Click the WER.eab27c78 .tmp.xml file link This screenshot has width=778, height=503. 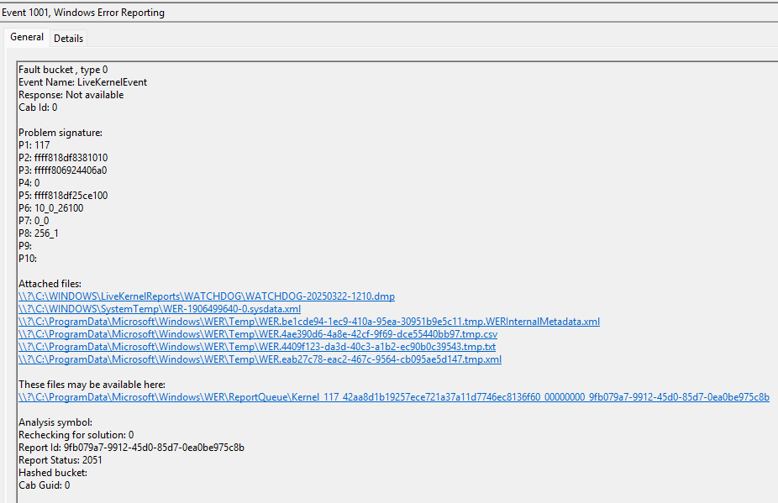(x=260, y=359)
